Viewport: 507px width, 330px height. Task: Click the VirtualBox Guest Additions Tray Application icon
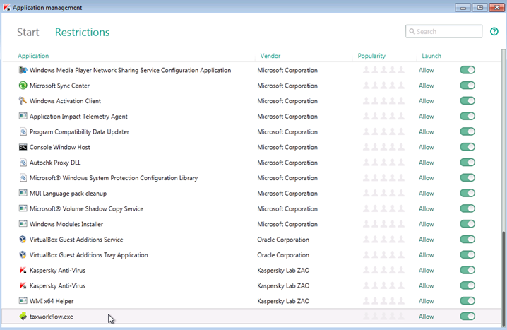point(23,255)
